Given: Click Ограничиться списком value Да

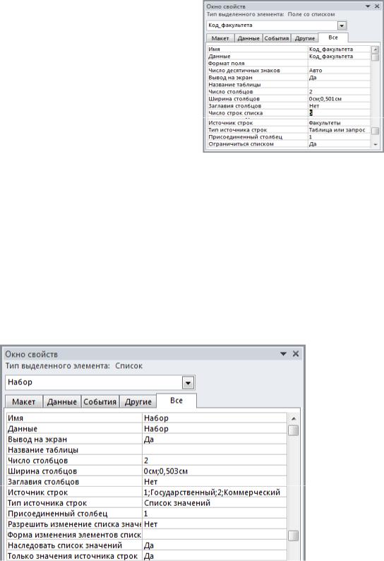Looking at the screenshot, I should click(x=339, y=144).
